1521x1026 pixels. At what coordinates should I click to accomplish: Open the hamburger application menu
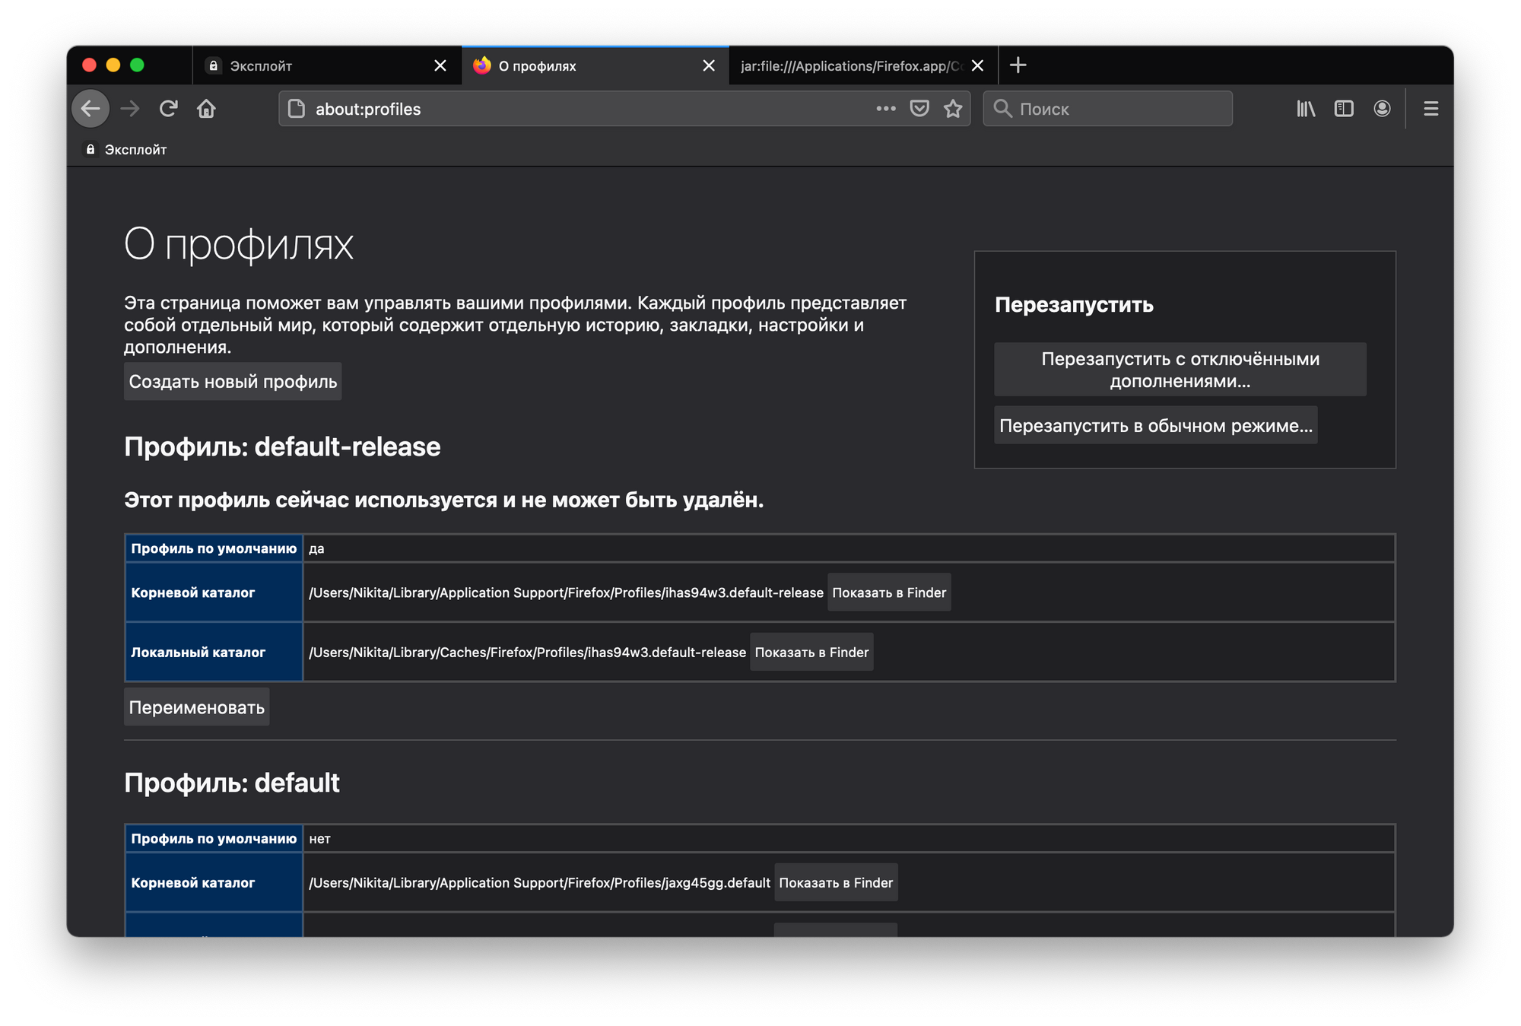click(x=1431, y=109)
